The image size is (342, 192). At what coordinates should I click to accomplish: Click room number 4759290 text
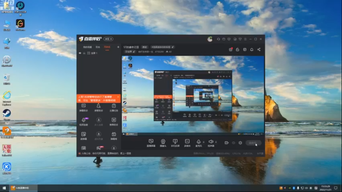[159, 52]
